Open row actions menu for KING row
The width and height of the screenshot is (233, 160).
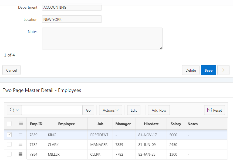tap(21, 135)
